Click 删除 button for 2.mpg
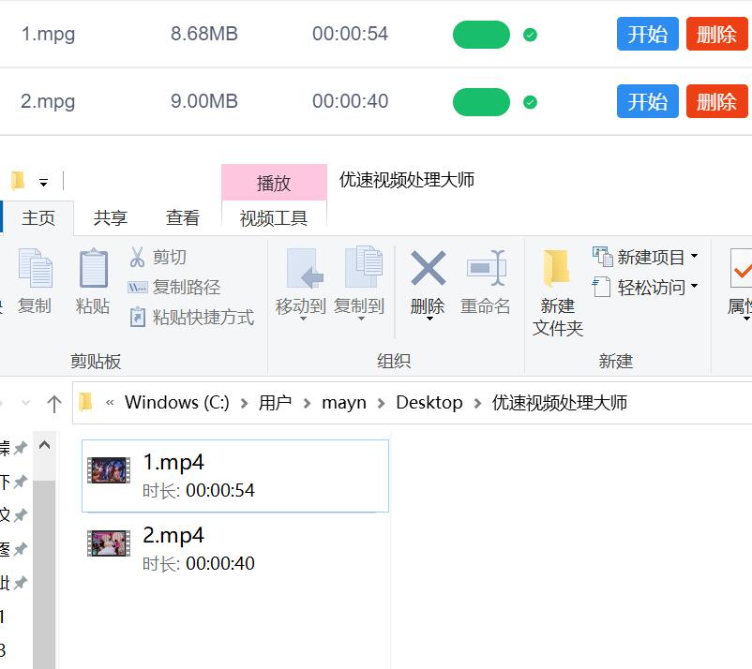Viewport: 752px width, 669px height. [x=717, y=100]
